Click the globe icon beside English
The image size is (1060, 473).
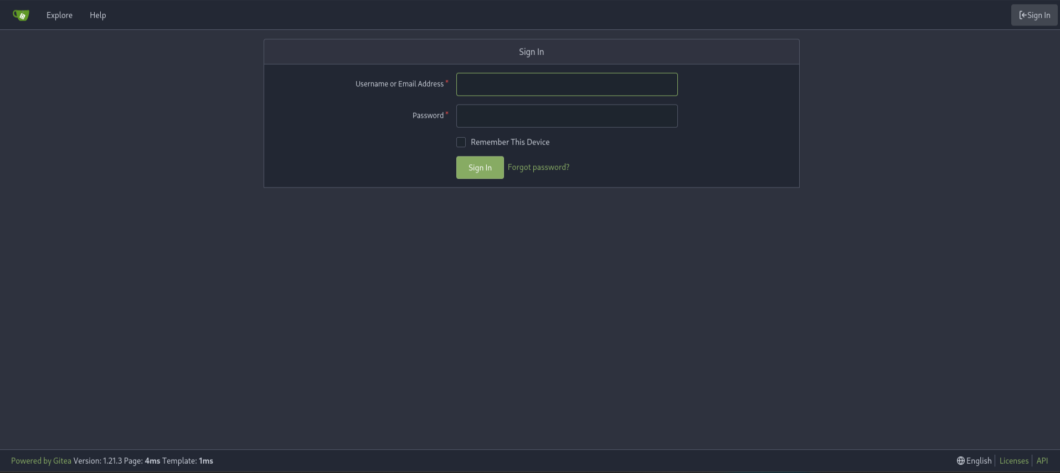click(x=961, y=461)
